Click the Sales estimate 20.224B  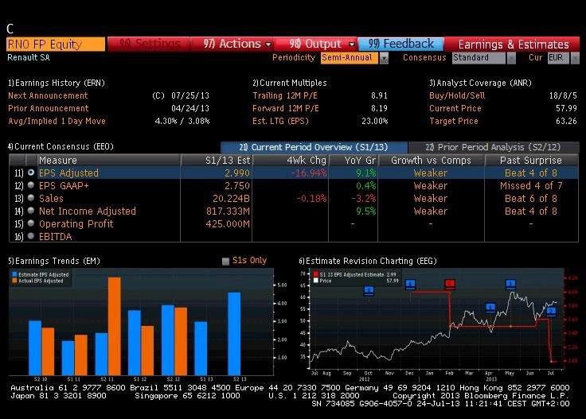(231, 198)
